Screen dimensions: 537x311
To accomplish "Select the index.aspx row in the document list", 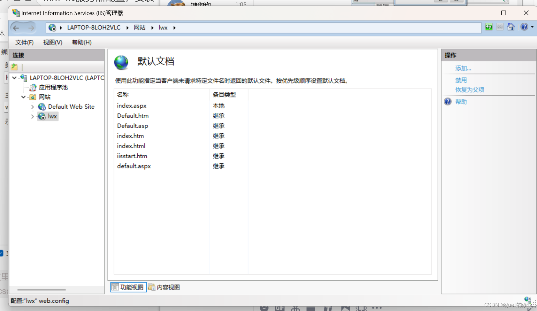I will click(132, 106).
